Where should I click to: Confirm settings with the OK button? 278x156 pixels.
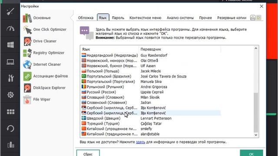coord(251,153)
